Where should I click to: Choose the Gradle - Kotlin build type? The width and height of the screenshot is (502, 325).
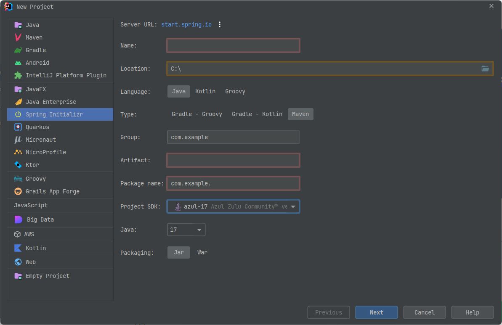257,114
